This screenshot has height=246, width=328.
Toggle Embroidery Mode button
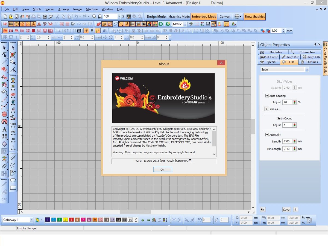tap(204, 17)
